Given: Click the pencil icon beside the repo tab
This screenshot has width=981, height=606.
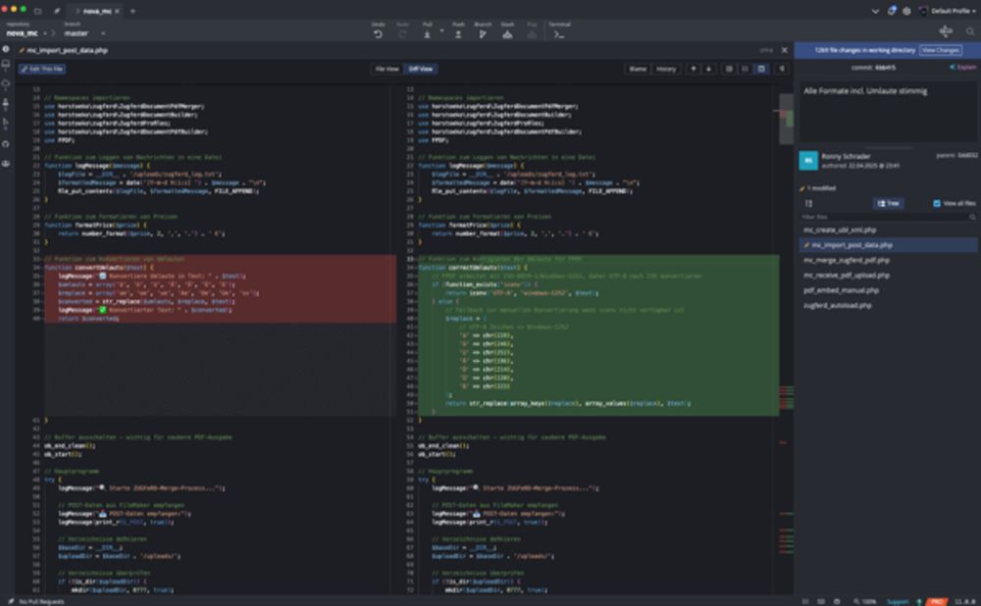Looking at the screenshot, I should (57, 11).
